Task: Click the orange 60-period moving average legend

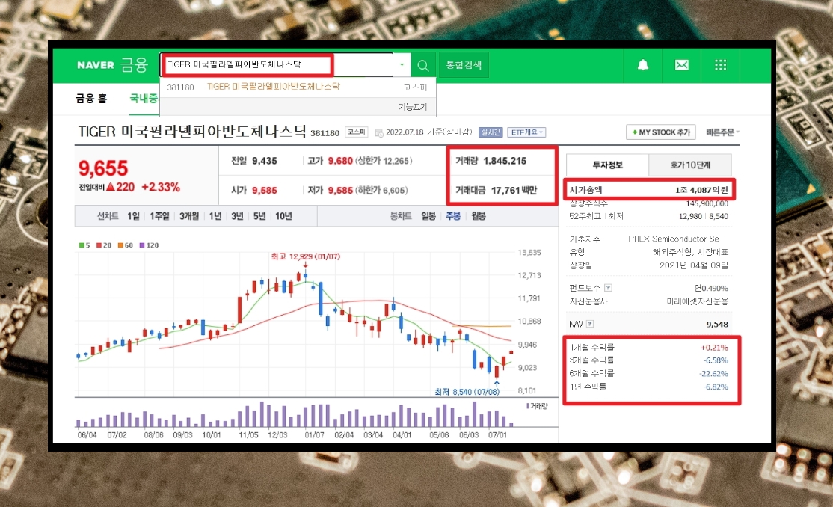Action: tap(126, 245)
